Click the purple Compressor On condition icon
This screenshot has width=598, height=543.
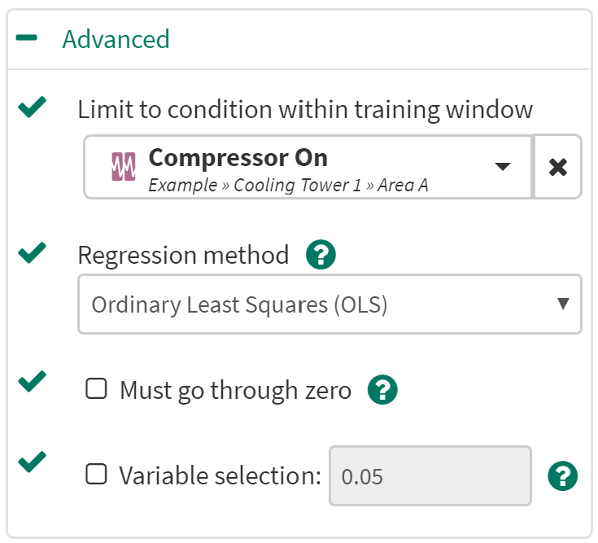(122, 167)
